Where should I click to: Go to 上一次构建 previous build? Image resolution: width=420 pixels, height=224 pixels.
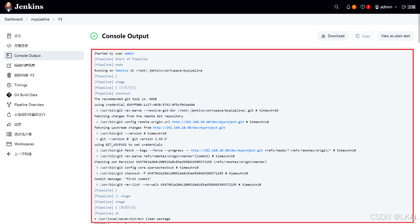point(44,154)
